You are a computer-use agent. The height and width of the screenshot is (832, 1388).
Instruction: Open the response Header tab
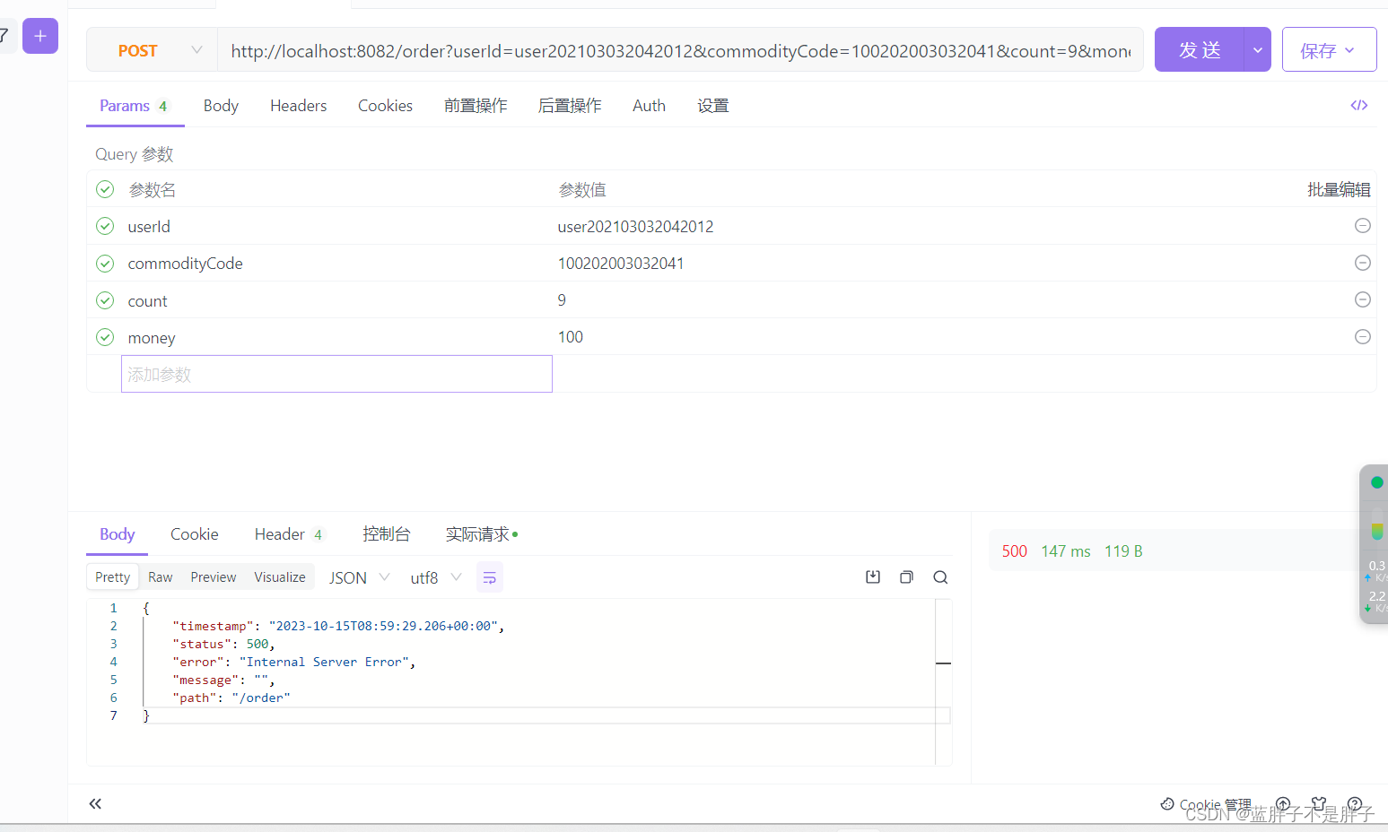[x=288, y=534]
